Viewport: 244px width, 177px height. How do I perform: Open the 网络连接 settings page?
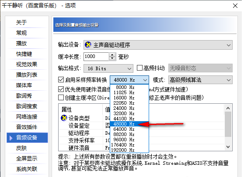click(x=27, y=117)
